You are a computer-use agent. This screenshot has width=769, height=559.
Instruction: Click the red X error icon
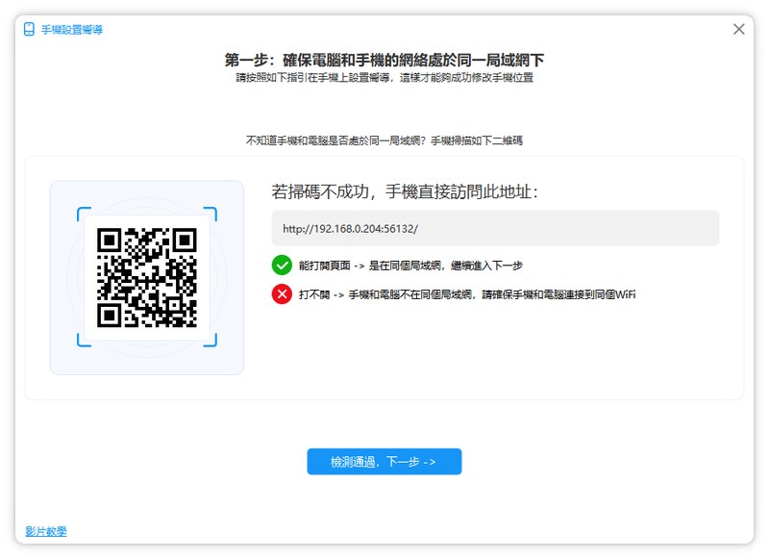point(282,294)
